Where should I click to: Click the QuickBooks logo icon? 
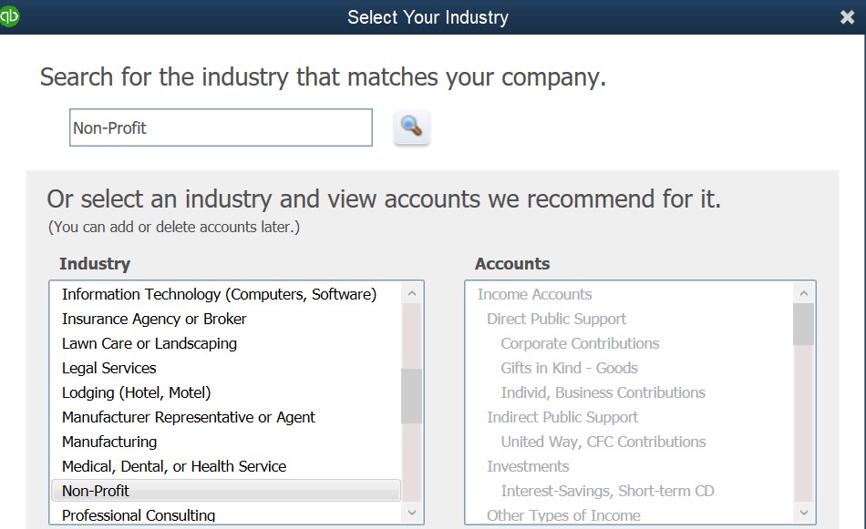pyautogui.click(x=9, y=15)
